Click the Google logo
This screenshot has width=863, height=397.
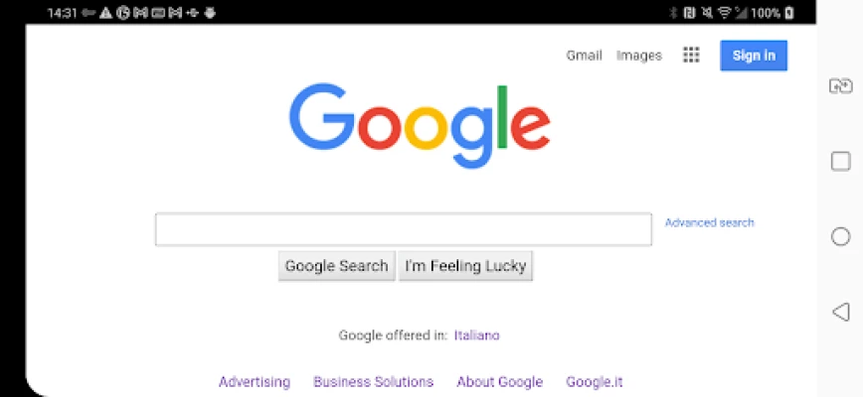click(x=420, y=126)
